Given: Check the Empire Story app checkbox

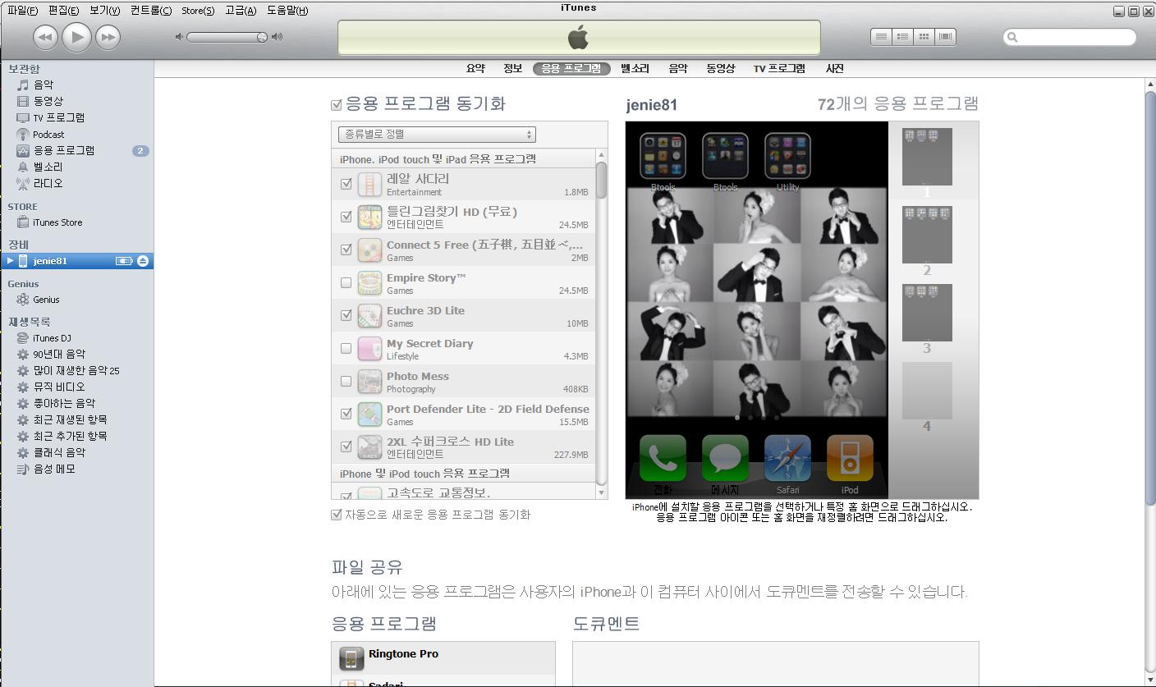Looking at the screenshot, I should point(346,282).
